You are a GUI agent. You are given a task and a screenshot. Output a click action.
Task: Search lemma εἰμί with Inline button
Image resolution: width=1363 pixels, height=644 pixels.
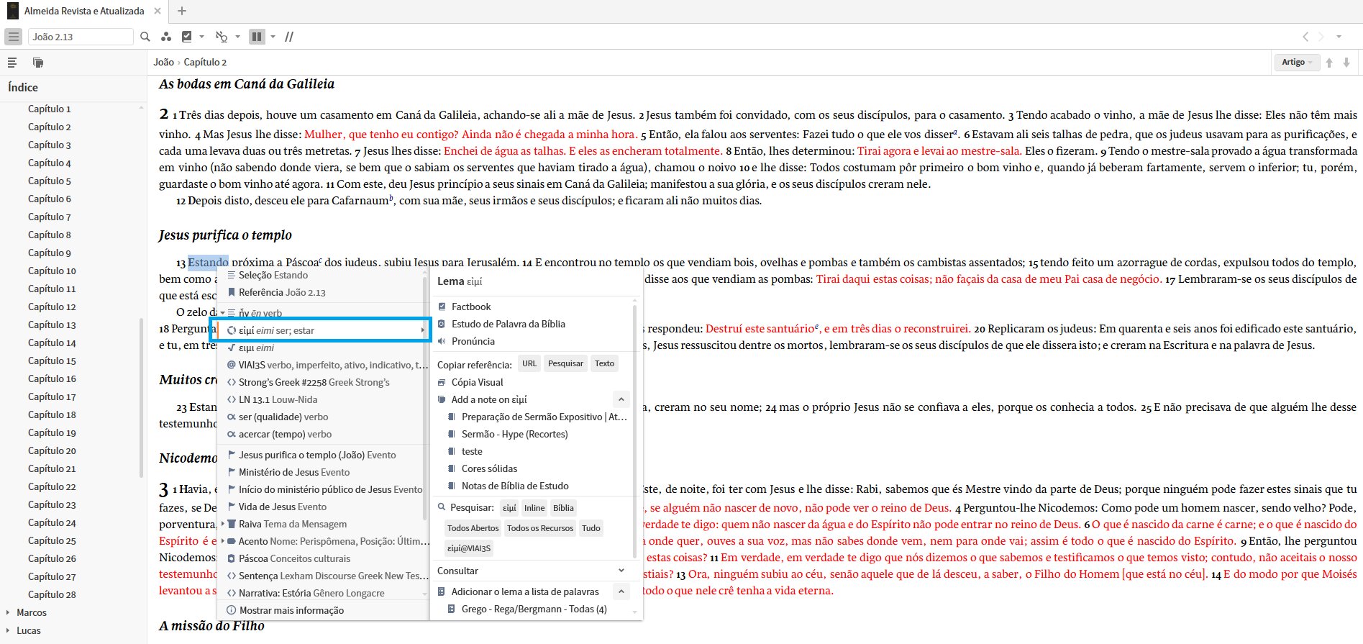[x=534, y=508]
